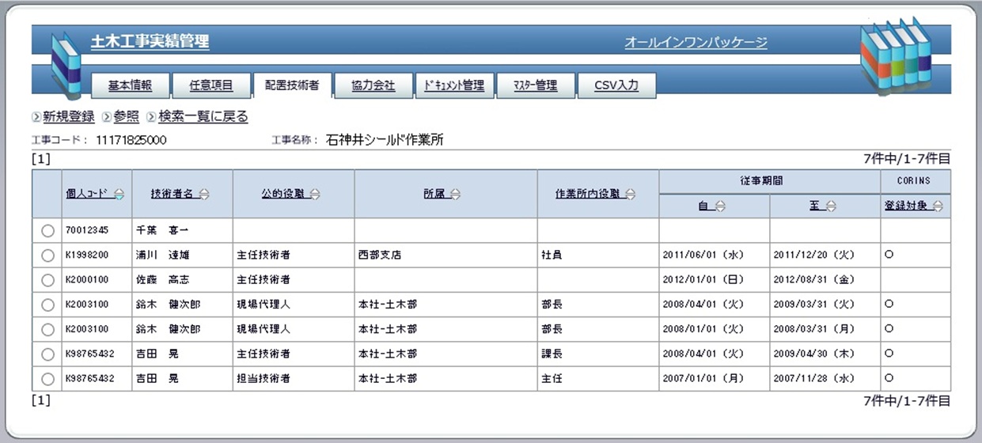Image resolution: width=982 pixels, height=443 pixels.
Task: Click the sort icon beside 自 date header
Action: point(720,206)
